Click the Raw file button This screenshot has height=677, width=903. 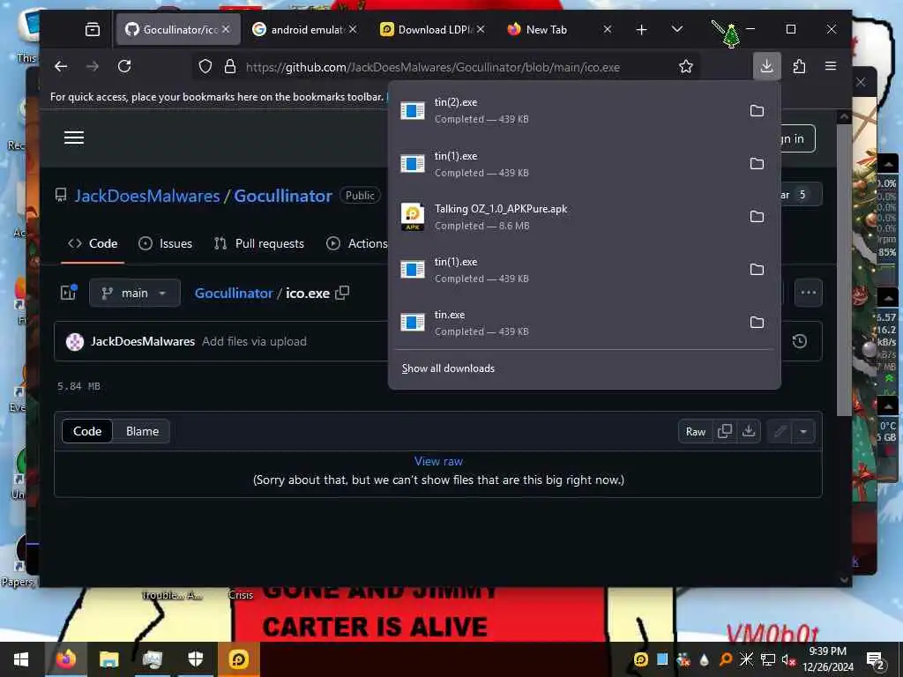(695, 431)
